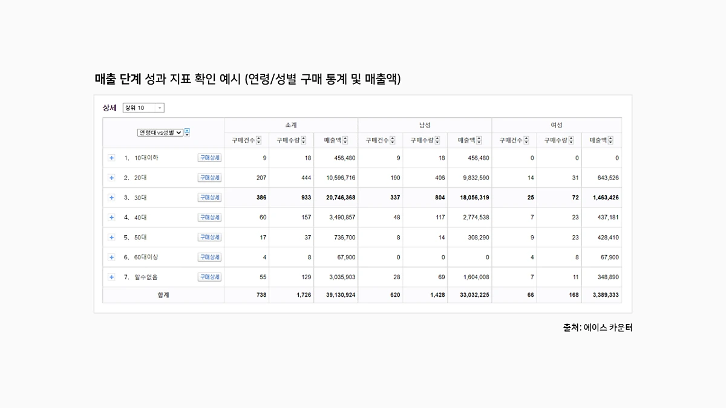
Task: Click 20대 subtotal sales 10,596,716
Action: coord(341,178)
